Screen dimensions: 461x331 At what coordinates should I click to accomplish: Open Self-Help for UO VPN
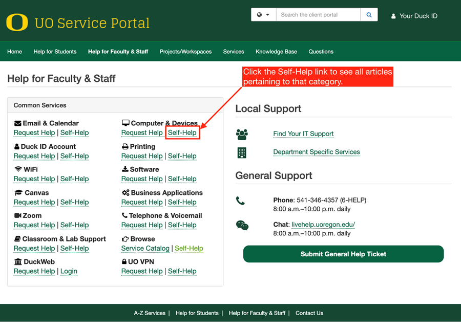point(182,271)
